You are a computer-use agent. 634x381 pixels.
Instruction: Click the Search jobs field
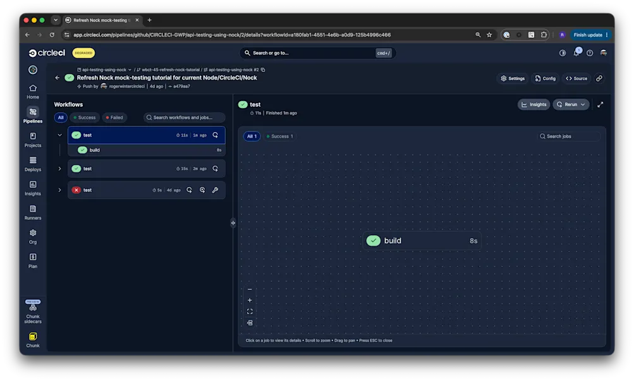[x=568, y=136]
